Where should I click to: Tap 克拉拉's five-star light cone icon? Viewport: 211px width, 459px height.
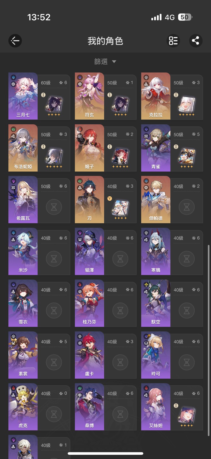tap(187, 104)
